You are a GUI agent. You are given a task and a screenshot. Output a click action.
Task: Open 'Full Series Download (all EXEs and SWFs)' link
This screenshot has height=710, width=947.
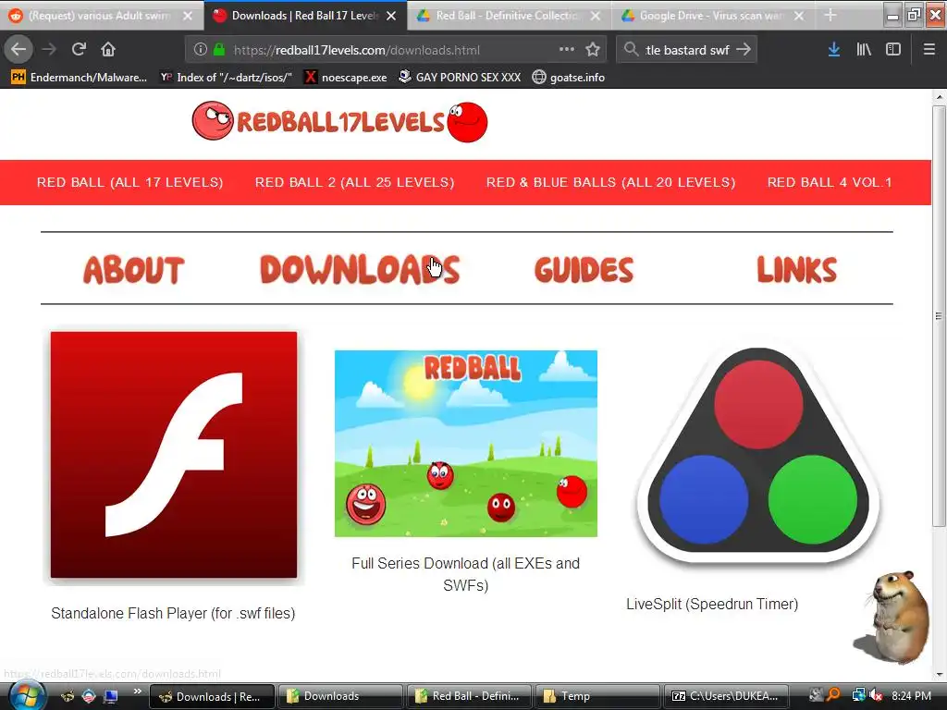466,574
